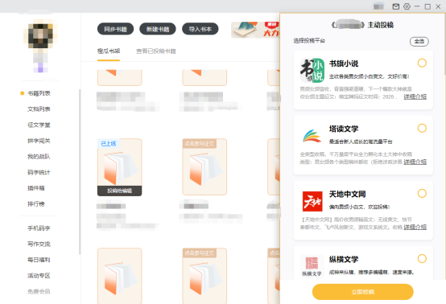446x304 pixels.
Task: Click the 纵横文学 platform title
Action: 344,260
